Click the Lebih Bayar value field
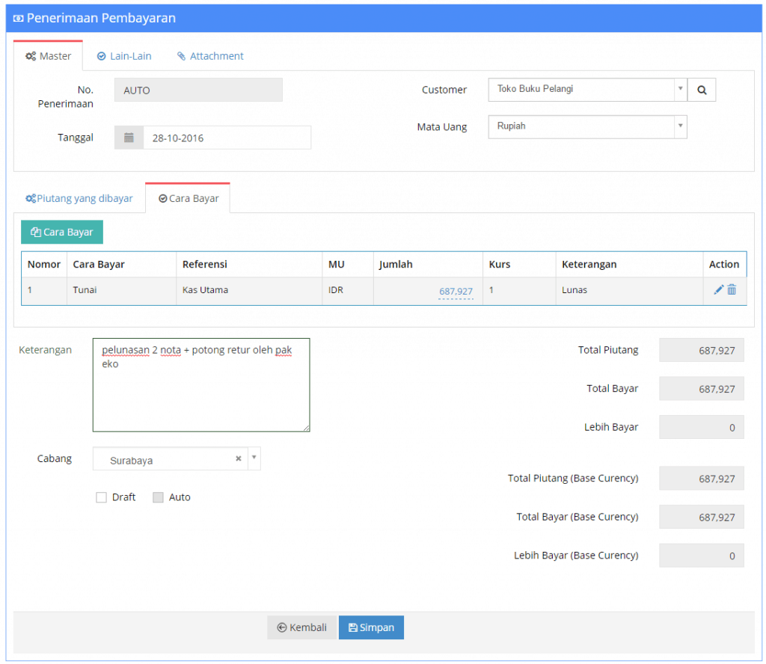766x664 pixels. [x=702, y=427]
